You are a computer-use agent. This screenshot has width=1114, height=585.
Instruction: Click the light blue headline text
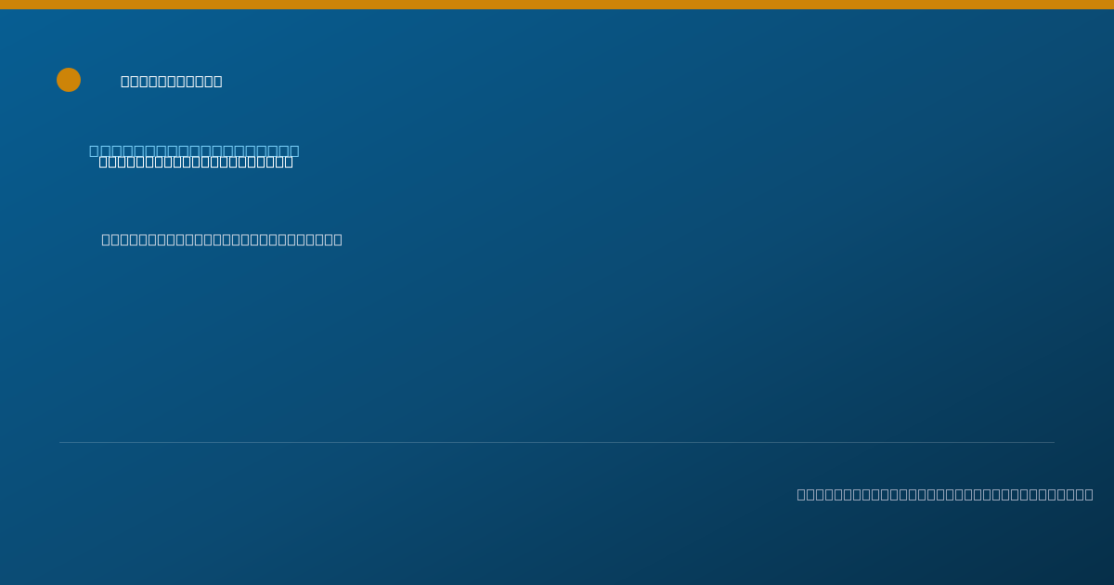pos(194,150)
